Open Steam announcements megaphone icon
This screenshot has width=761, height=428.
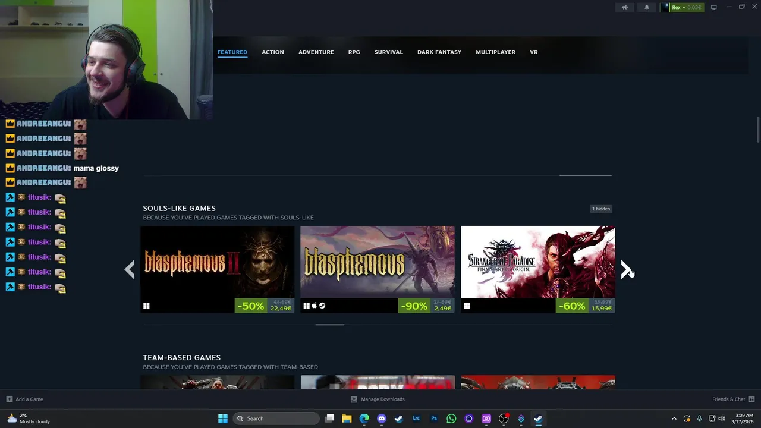624,7
